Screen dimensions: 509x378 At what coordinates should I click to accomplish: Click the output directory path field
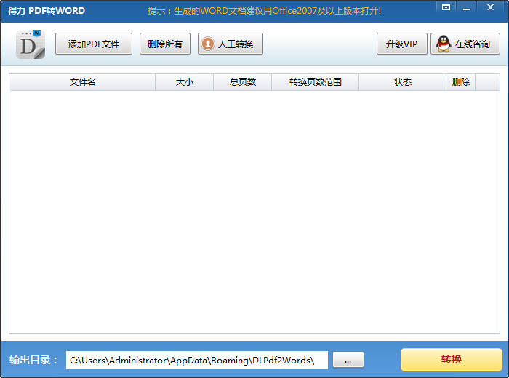[196, 361]
